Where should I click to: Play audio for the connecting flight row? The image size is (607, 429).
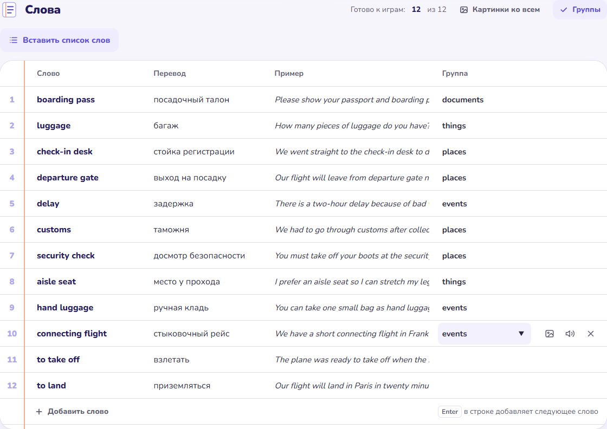click(x=570, y=334)
